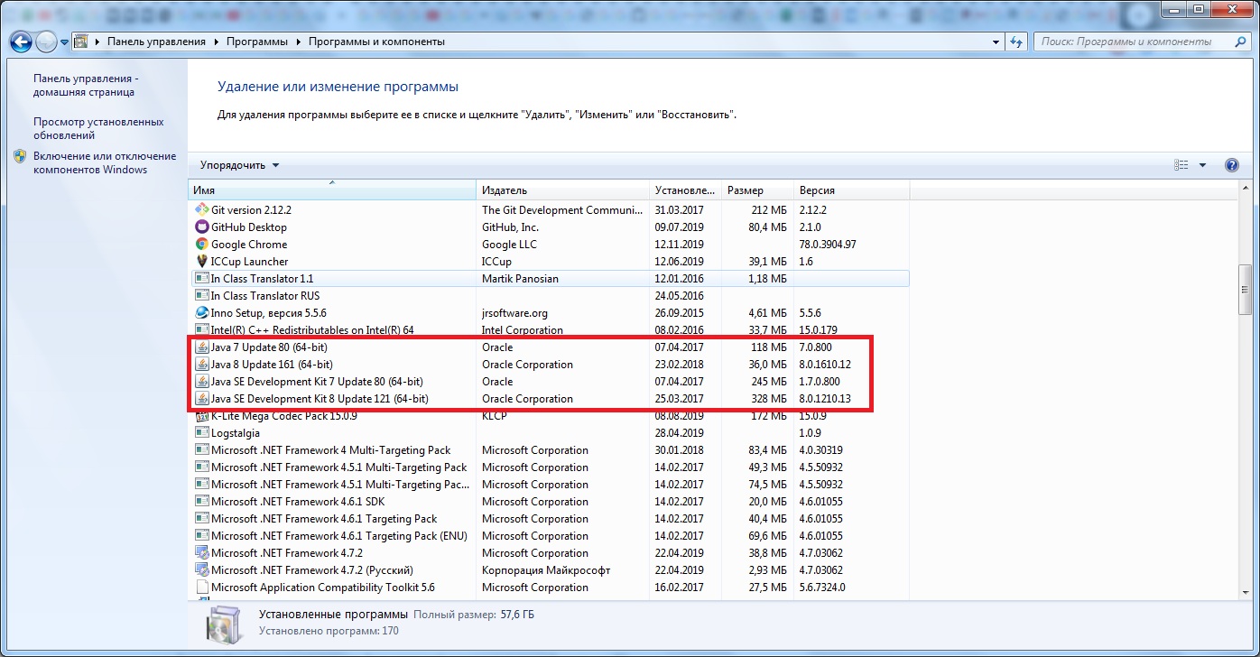1260x657 pixels.
Task: Click the scrollbar up arrow
Action: pyautogui.click(x=1246, y=189)
